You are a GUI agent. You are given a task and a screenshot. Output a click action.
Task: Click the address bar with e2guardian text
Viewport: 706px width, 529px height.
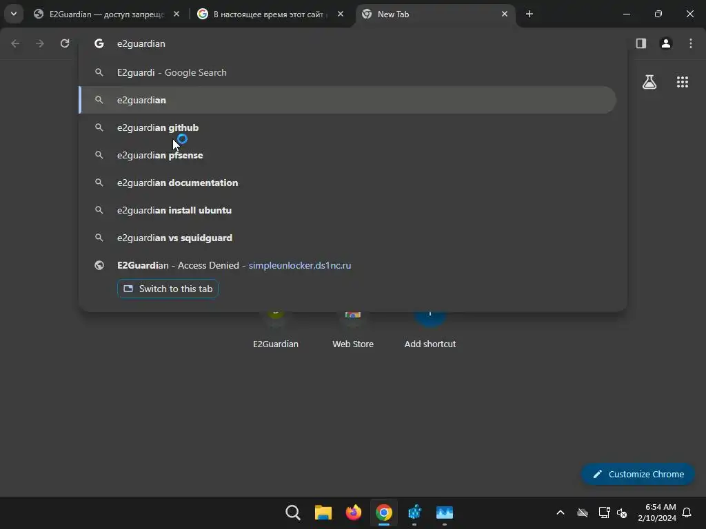(x=352, y=43)
